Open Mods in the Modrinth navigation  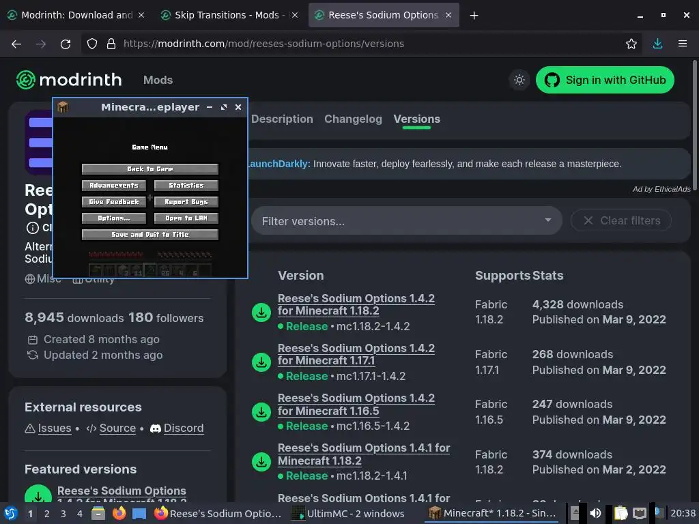point(158,81)
